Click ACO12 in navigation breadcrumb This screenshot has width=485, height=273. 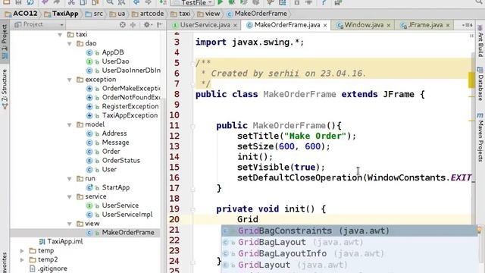point(21,14)
